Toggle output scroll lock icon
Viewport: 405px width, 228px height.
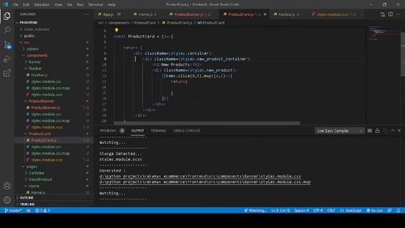[377, 131]
